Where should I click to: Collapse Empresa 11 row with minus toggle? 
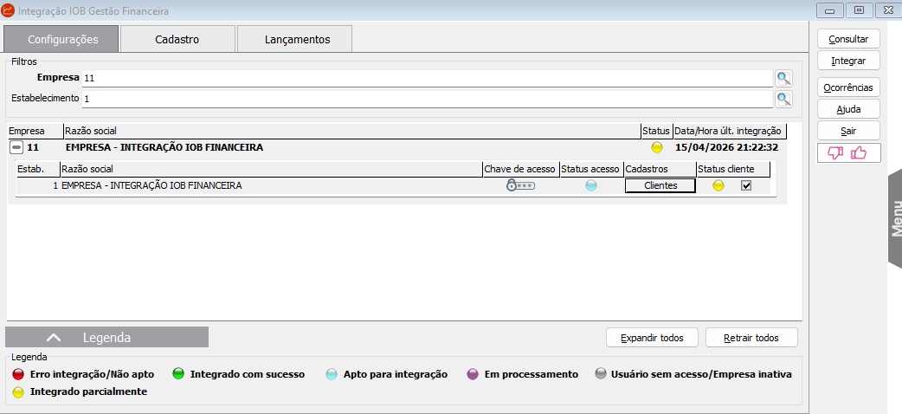click(16, 147)
